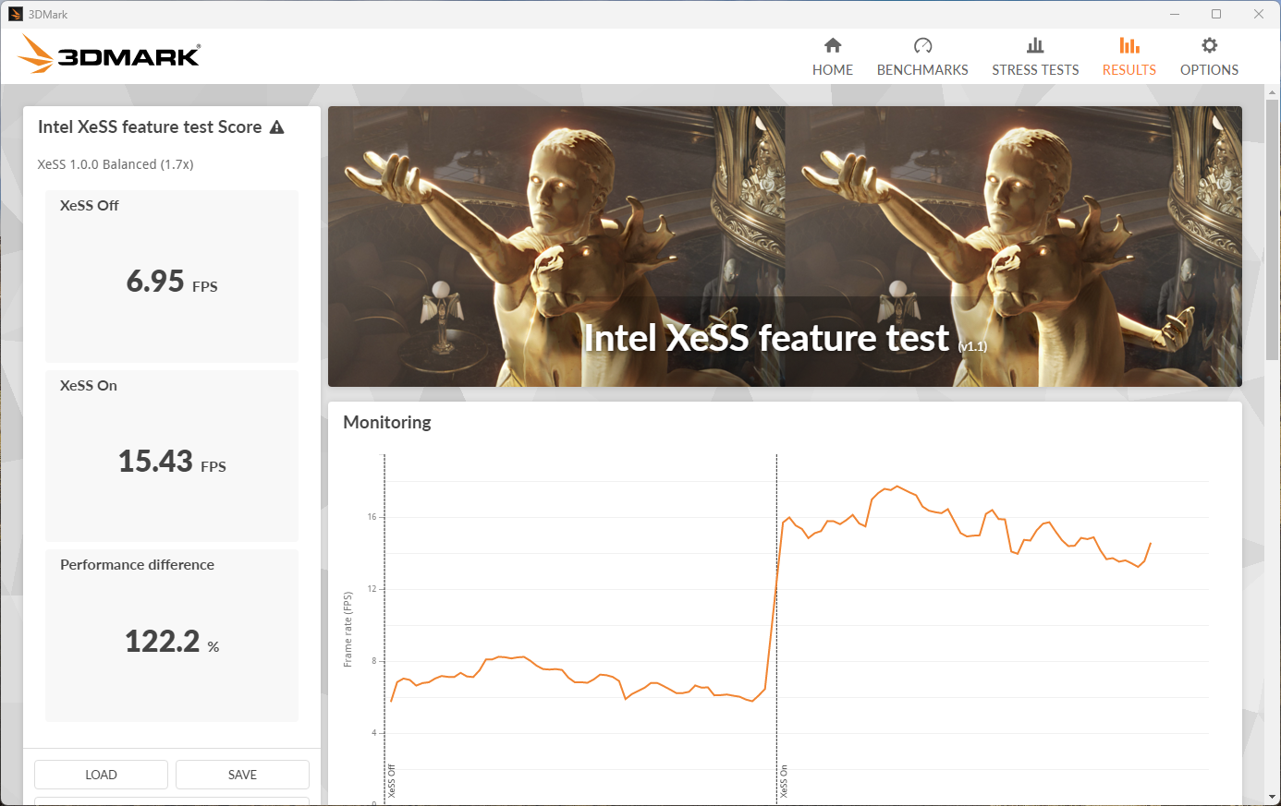Select the Performance difference 122.2% card

pos(172,635)
